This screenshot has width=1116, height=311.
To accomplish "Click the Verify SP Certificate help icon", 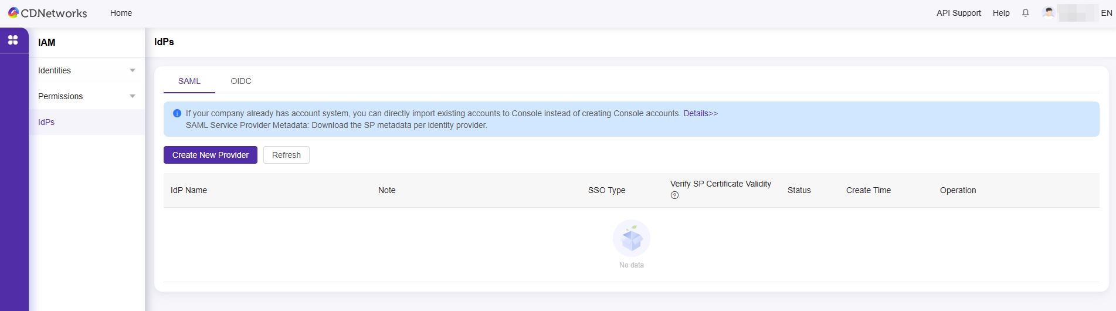I will 674,195.
